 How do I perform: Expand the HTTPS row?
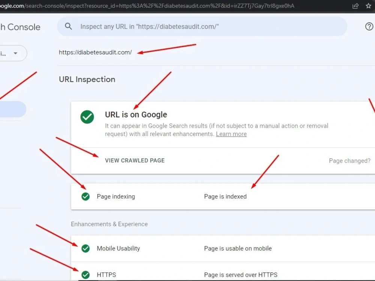point(223,271)
